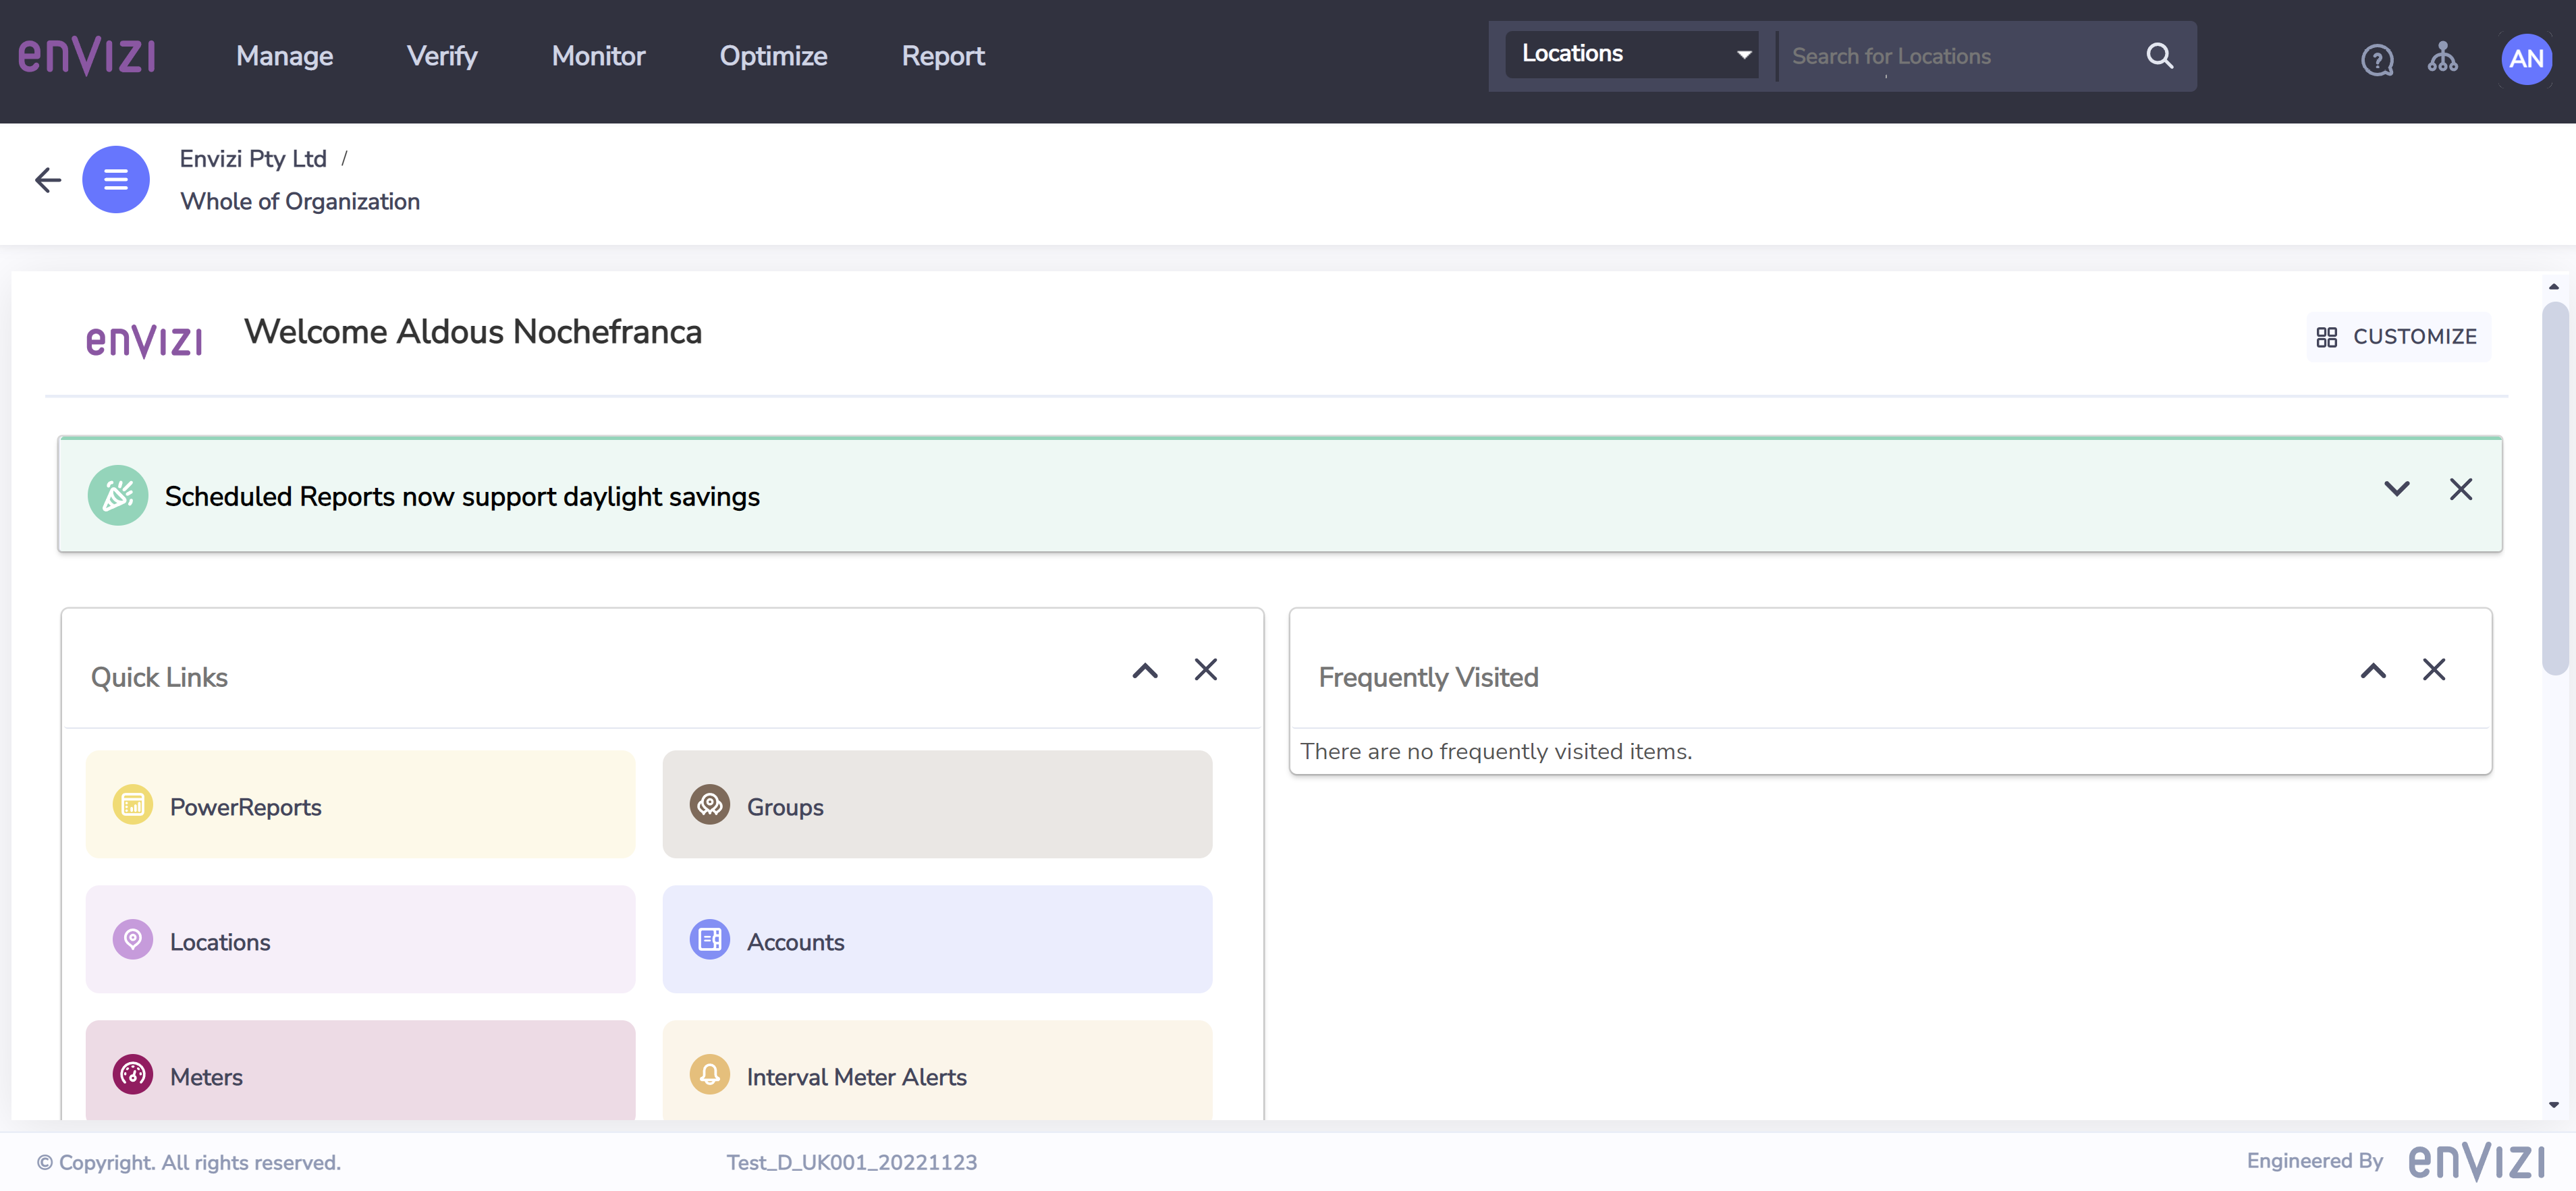The height and width of the screenshot is (1191, 2576).
Task: Dismiss the Scheduled Reports announcement banner
Action: [2461, 489]
